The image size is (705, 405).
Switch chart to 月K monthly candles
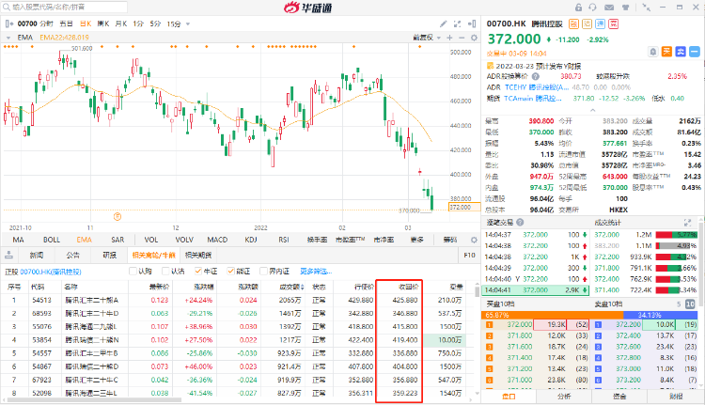click(x=121, y=23)
